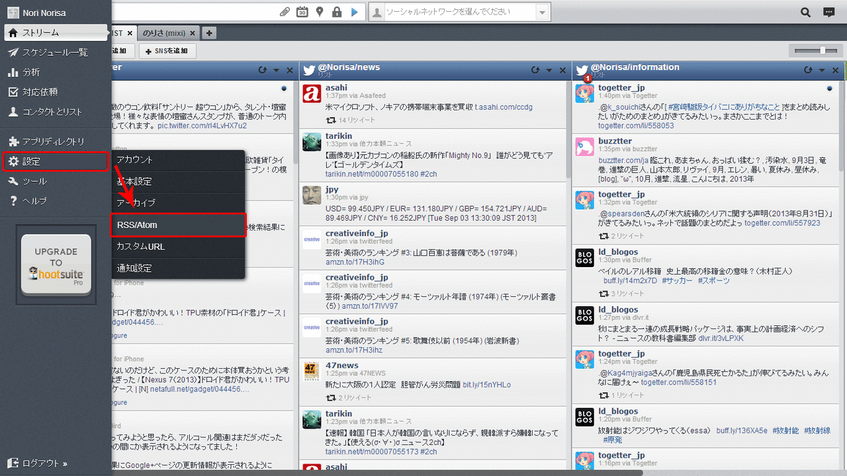
Task: Open アプリディレクトリ in the sidebar
Action: click(x=56, y=141)
